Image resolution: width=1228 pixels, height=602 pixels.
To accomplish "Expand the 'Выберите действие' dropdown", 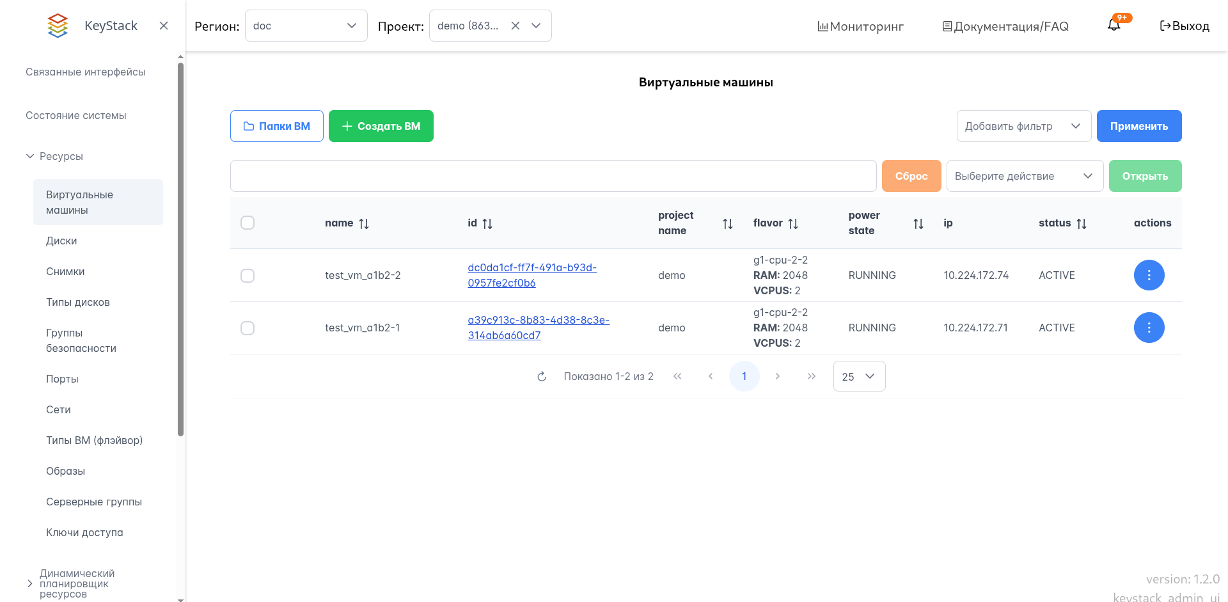I will [x=1024, y=176].
